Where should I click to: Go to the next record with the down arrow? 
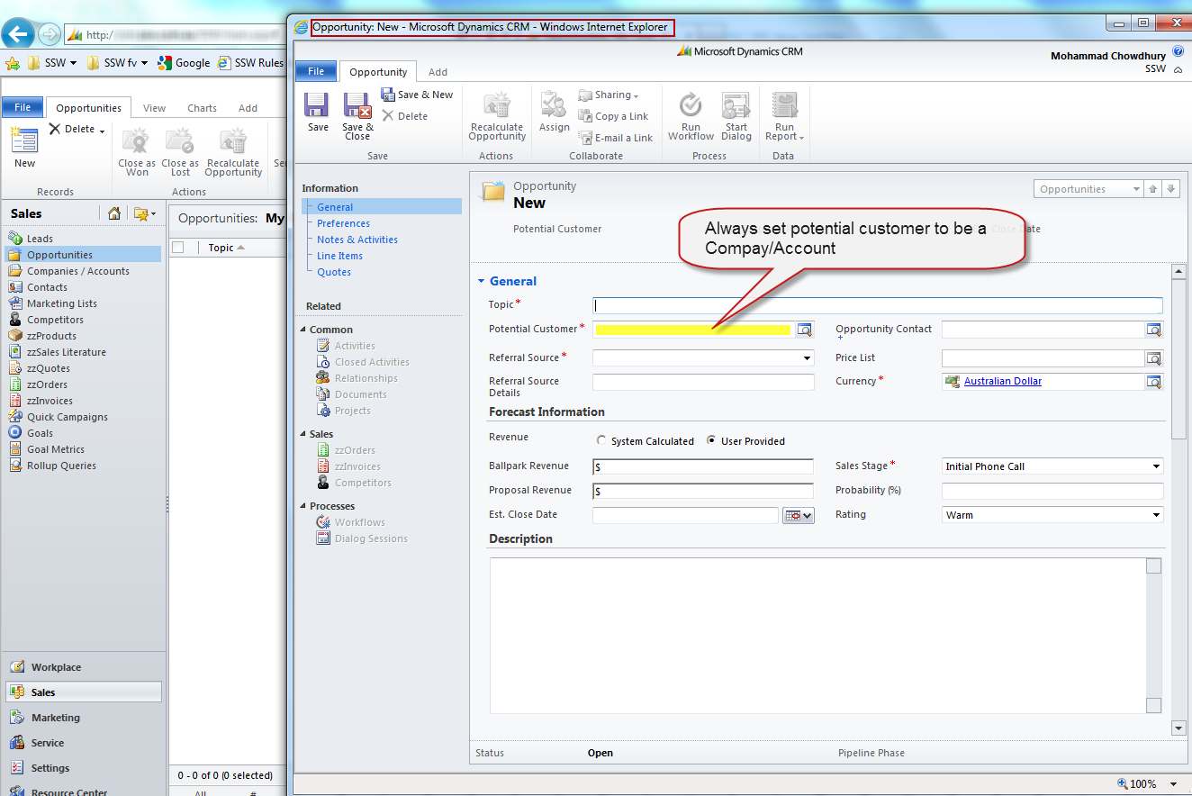(x=1170, y=189)
